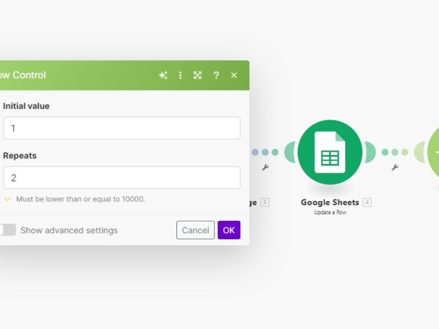Click the wrench icon right of Google Sheets

pos(395,167)
